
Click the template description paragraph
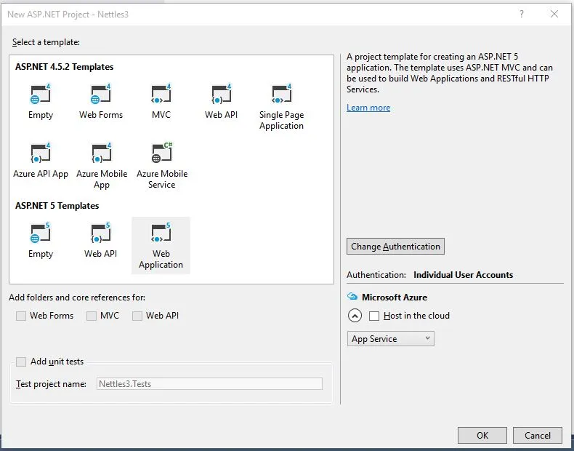pyautogui.click(x=450, y=73)
